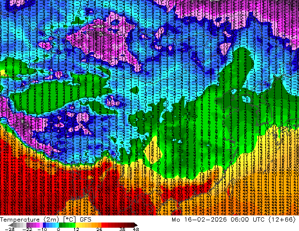This screenshot has height=231, width=299.
Task: Click the '16-02-2026' date text
Action: (x=206, y=220)
